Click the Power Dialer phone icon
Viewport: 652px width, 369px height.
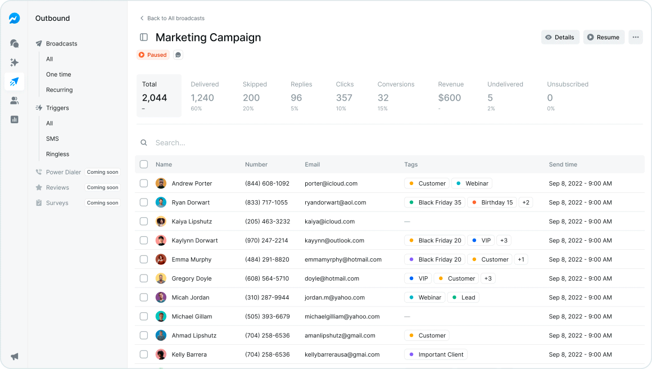click(x=39, y=172)
